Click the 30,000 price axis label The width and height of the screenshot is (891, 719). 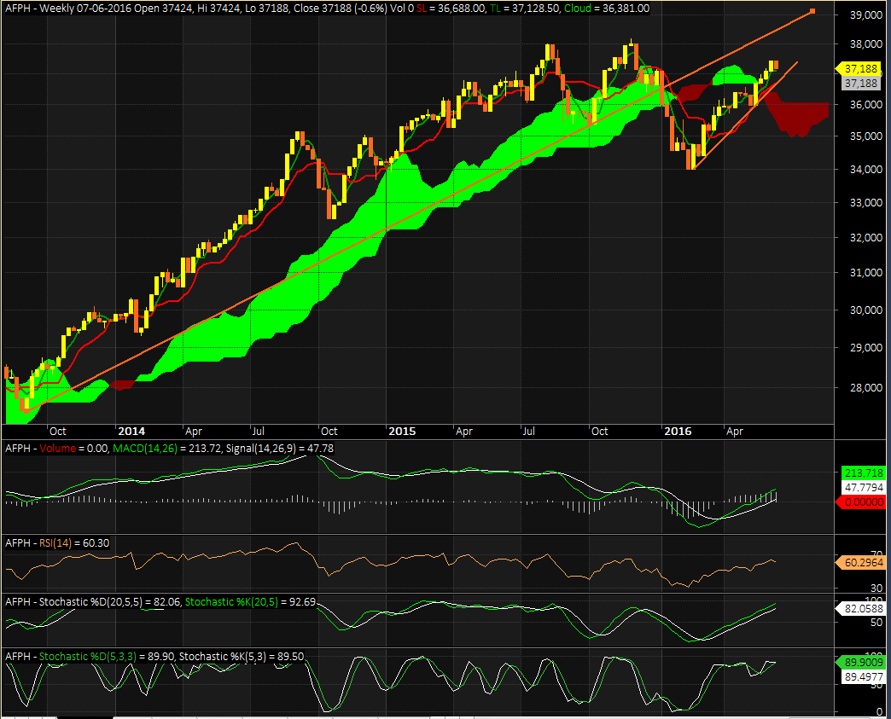coord(866,310)
